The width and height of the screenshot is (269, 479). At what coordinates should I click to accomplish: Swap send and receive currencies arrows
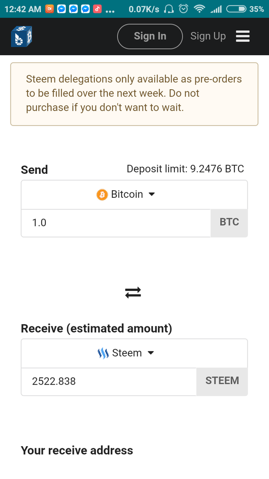click(133, 293)
